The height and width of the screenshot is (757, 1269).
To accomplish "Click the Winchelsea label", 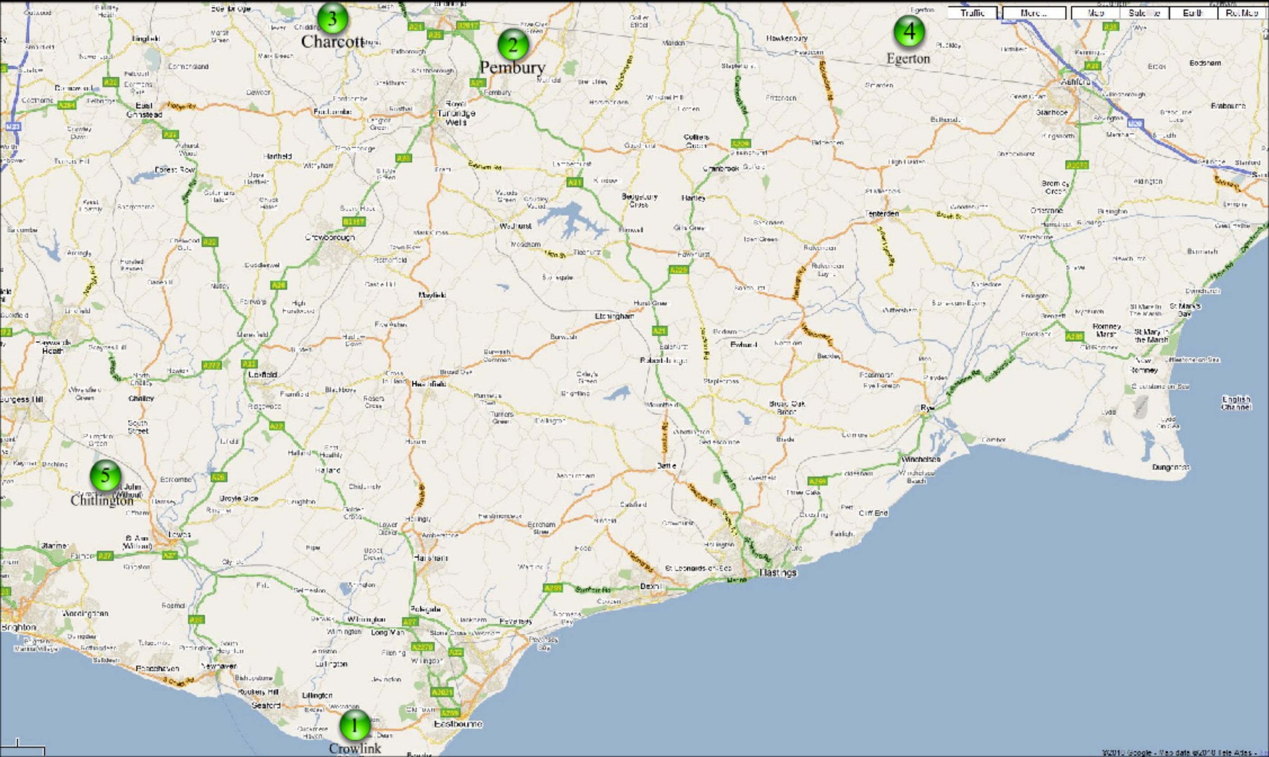I will 921,459.
